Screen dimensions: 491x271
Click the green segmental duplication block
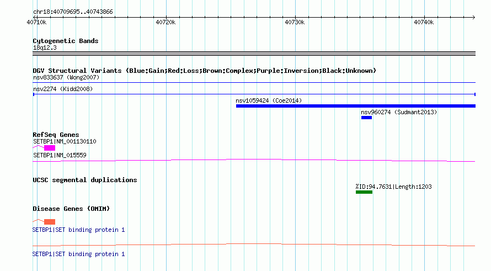pos(364,192)
